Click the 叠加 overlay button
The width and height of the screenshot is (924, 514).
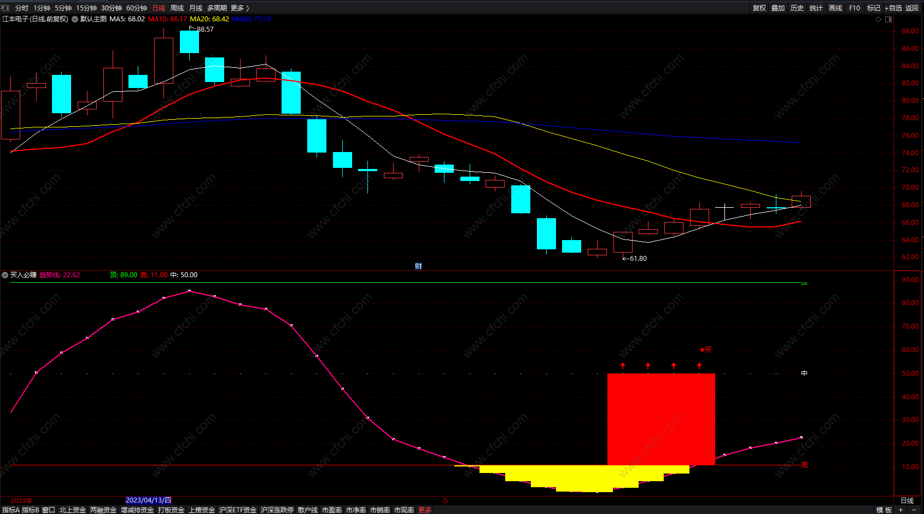click(x=778, y=8)
